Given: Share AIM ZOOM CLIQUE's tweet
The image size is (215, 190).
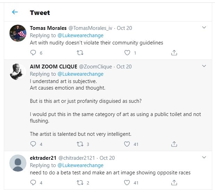Looking at the screenshot, I should [174, 144].
